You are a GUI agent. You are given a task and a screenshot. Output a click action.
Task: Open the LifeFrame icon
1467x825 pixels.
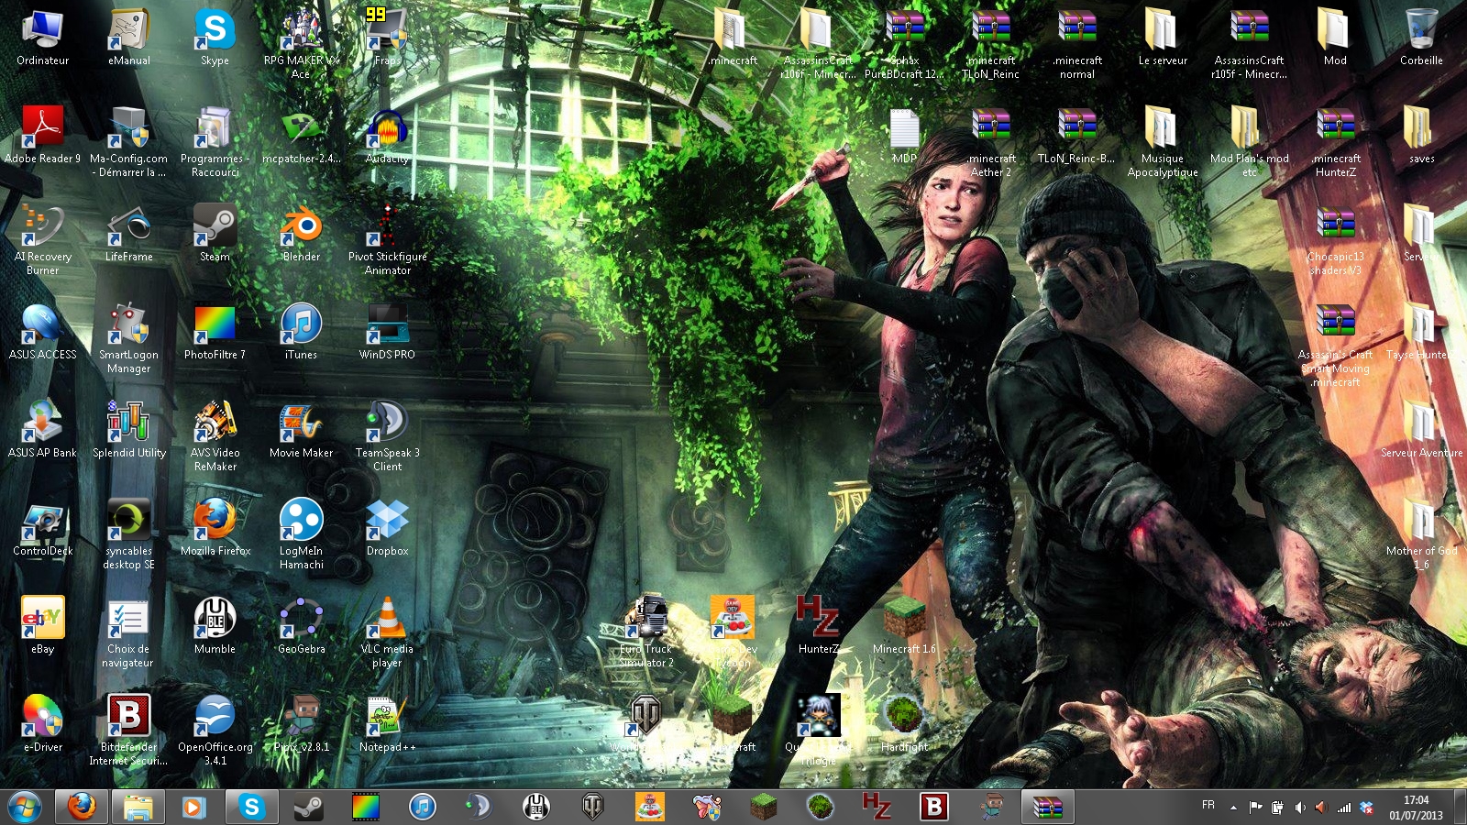point(129,233)
